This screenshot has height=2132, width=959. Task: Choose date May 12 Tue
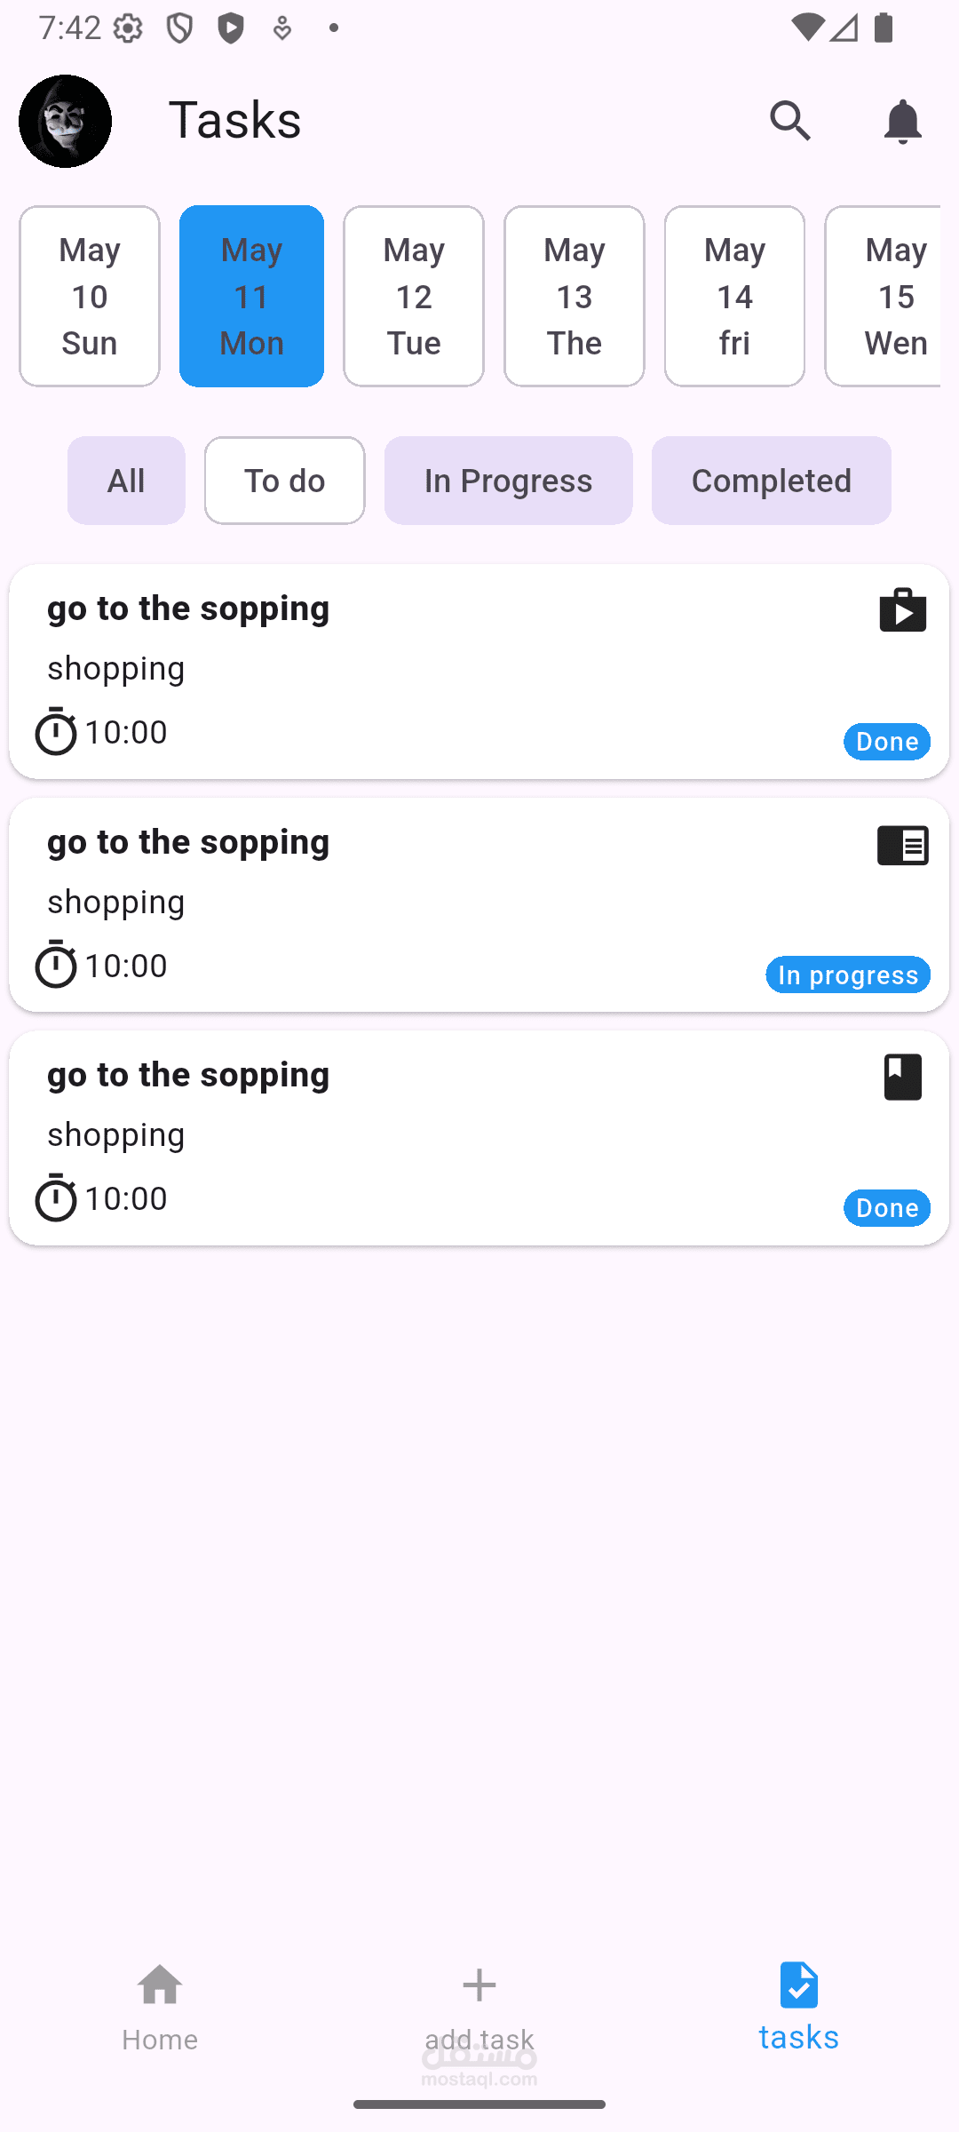point(414,297)
